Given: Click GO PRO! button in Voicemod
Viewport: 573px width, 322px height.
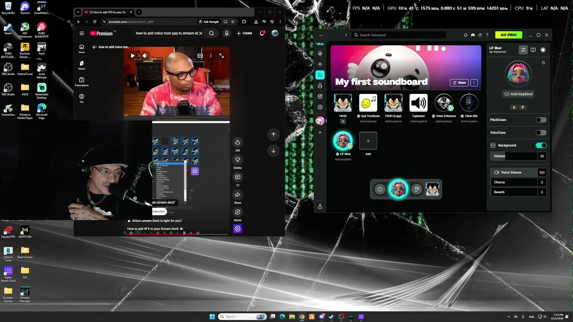Looking at the screenshot, I should pos(509,35).
